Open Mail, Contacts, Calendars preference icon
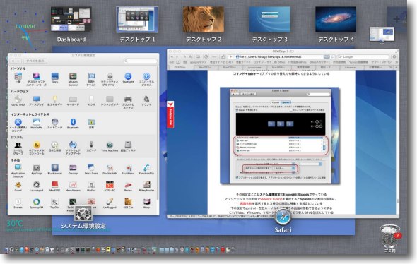 coord(18,122)
